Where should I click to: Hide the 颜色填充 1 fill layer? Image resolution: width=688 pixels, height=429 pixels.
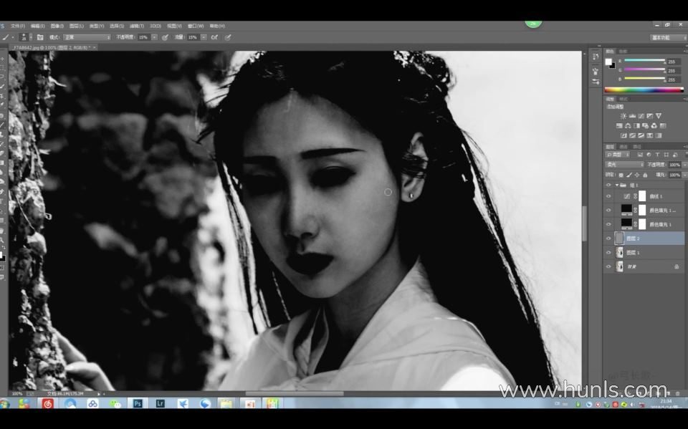click(x=608, y=225)
